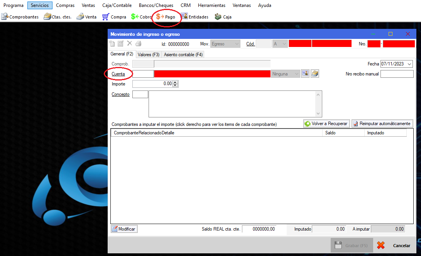Viewport: 421px width, 256px height.
Task: Close the Movimiento de ingreso o egreso window
Action: point(408,34)
